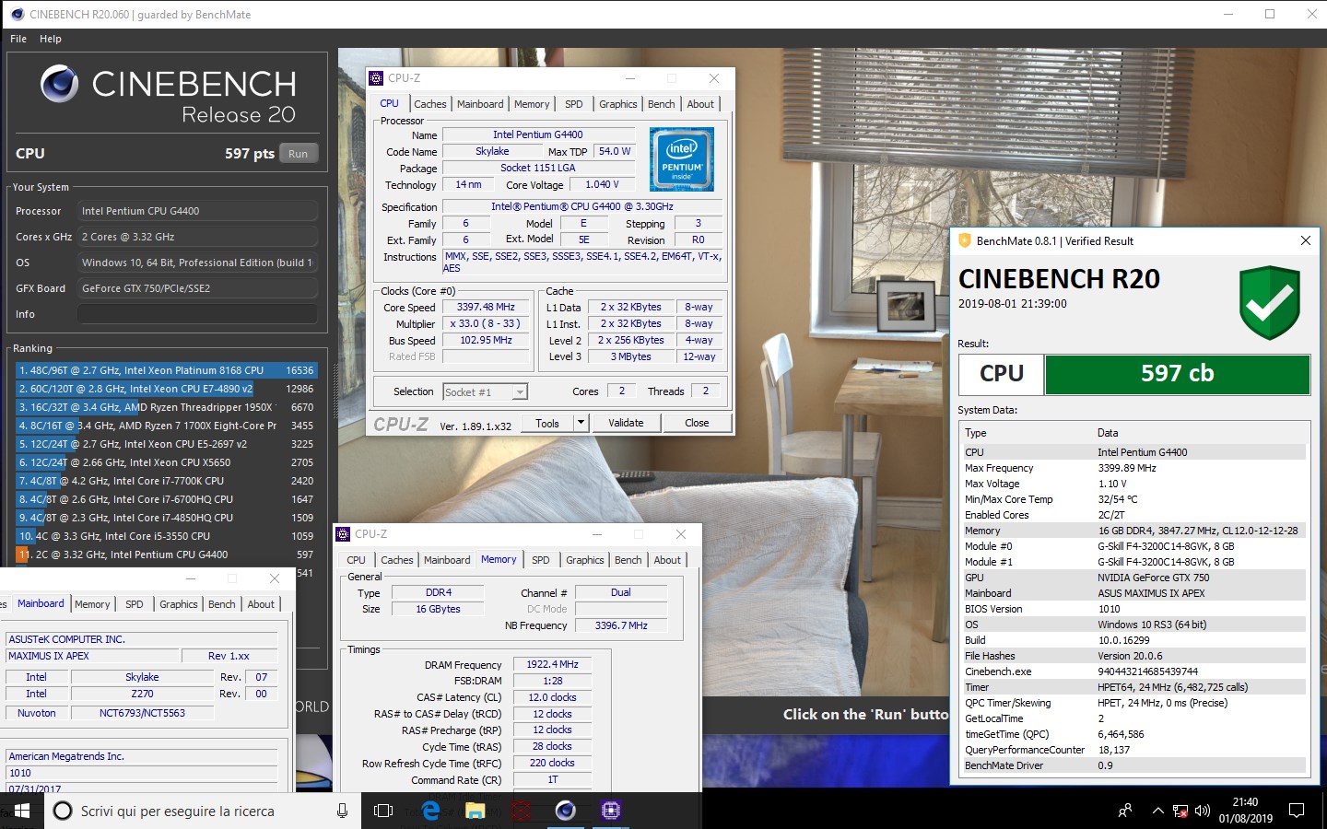This screenshot has width=1327, height=829.
Task: Click the DRAM Frequency value 1922.4 MHz
Action: (x=552, y=664)
